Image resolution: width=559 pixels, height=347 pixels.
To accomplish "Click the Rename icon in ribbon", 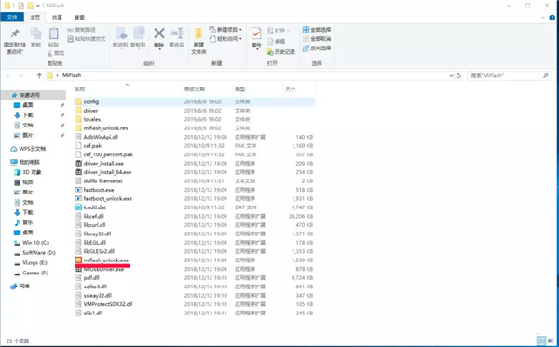I will tap(177, 33).
